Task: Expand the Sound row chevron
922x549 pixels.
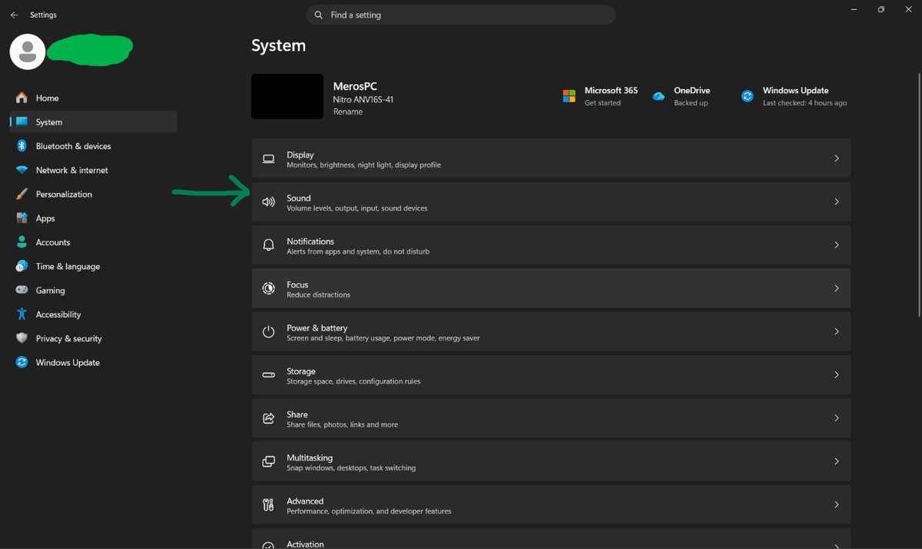Action: pos(837,201)
